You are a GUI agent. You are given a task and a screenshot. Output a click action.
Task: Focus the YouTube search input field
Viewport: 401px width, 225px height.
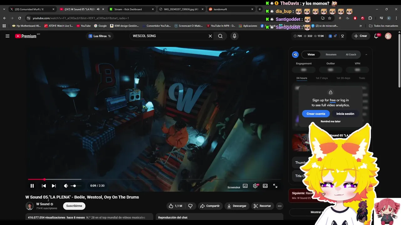click(x=169, y=36)
